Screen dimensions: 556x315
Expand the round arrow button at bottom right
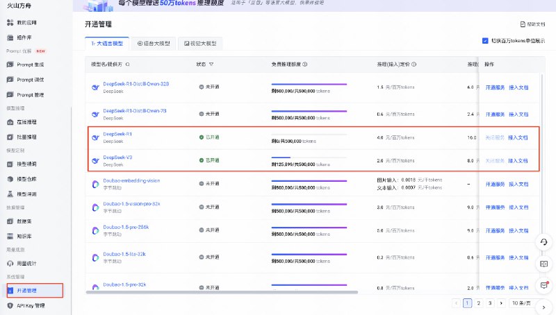(543, 307)
